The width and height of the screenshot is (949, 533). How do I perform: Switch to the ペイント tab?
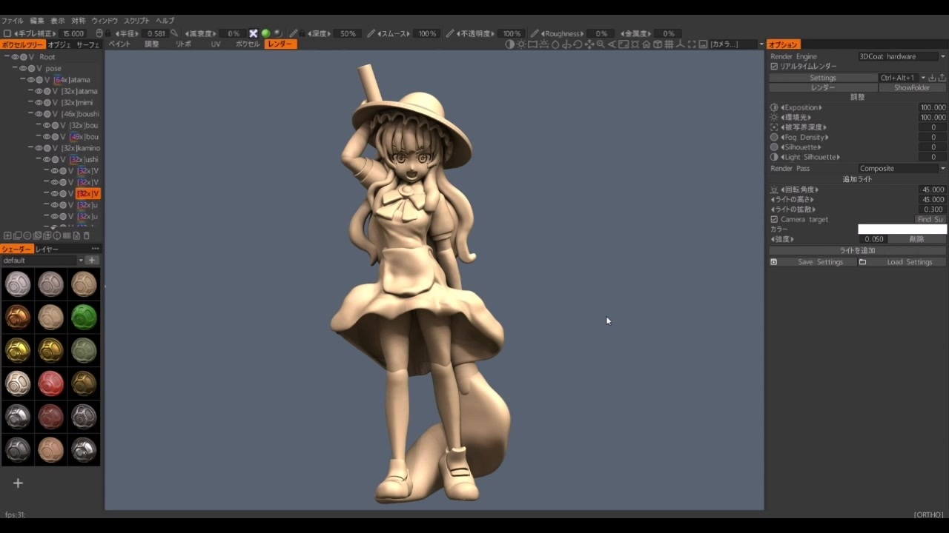119,44
